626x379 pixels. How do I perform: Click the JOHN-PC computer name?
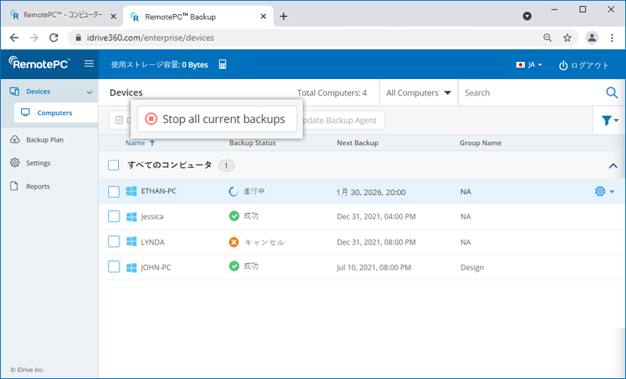pos(156,267)
